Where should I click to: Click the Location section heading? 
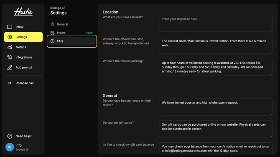(110, 12)
